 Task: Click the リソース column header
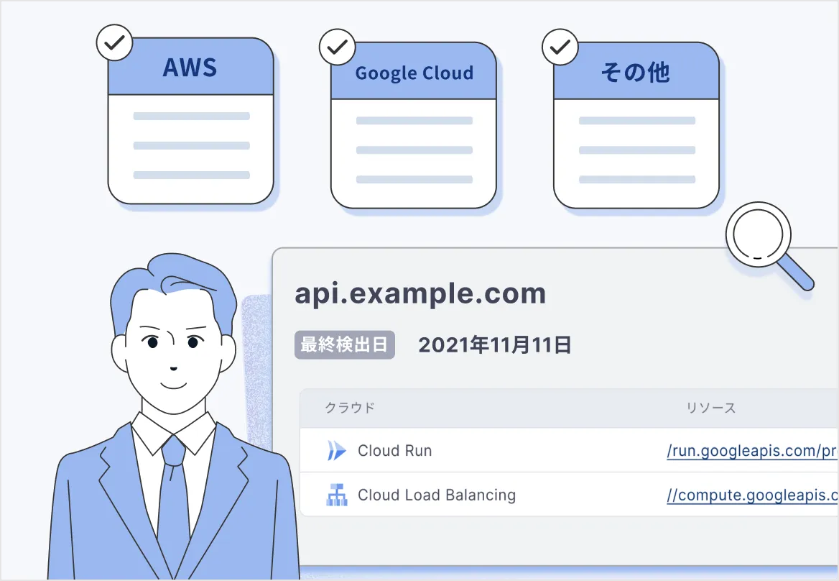[711, 408]
